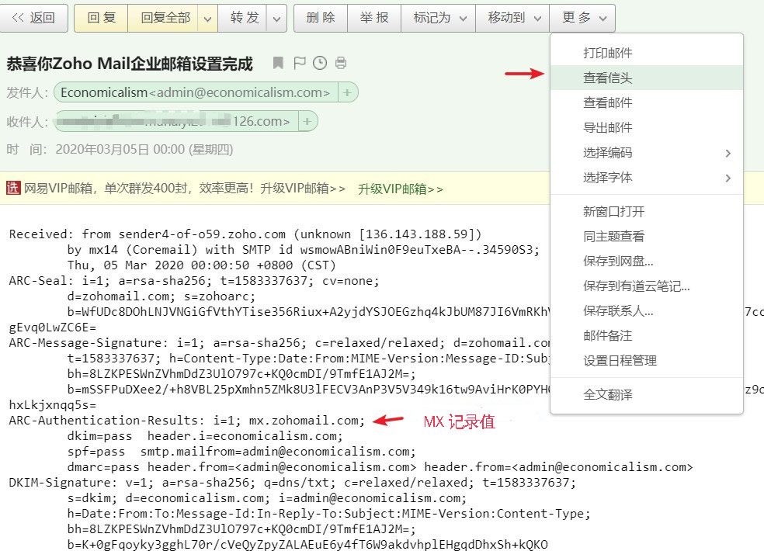Report the email with 举报
764x551 pixels.
374,18
